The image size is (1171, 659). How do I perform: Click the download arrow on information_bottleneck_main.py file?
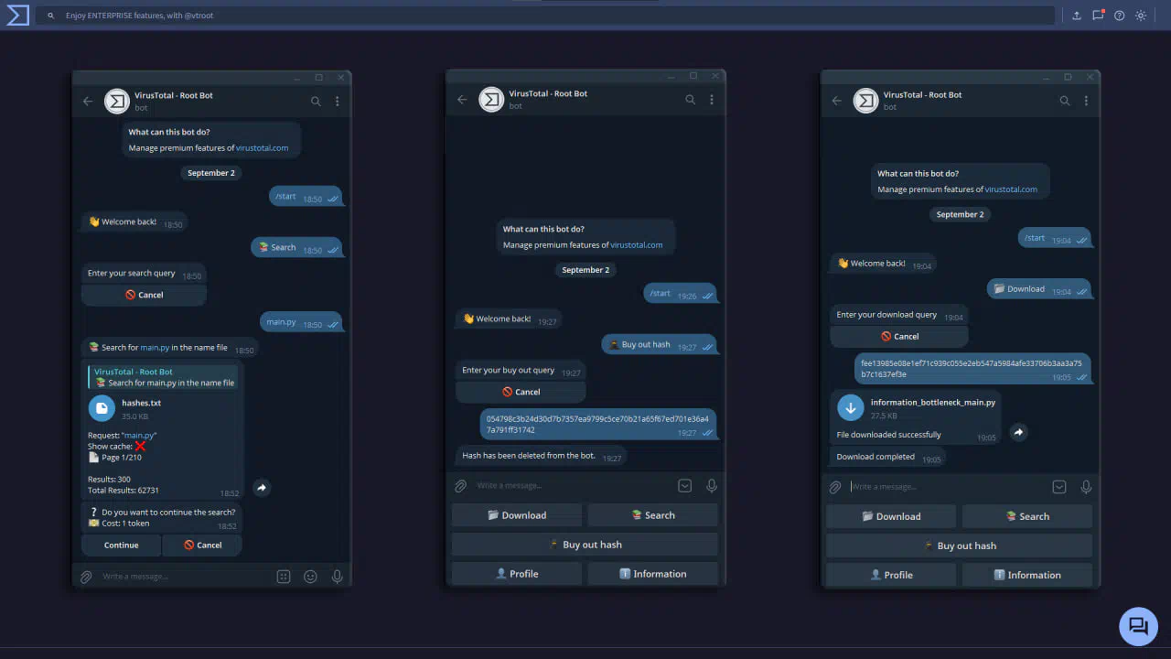pyautogui.click(x=851, y=408)
